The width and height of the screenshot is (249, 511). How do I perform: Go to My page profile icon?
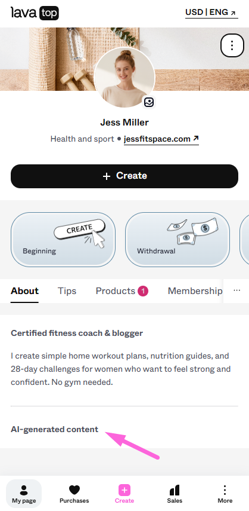(x=24, y=490)
